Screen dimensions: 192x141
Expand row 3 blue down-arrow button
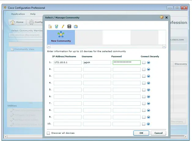pyautogui.click(x=149, y=76)
